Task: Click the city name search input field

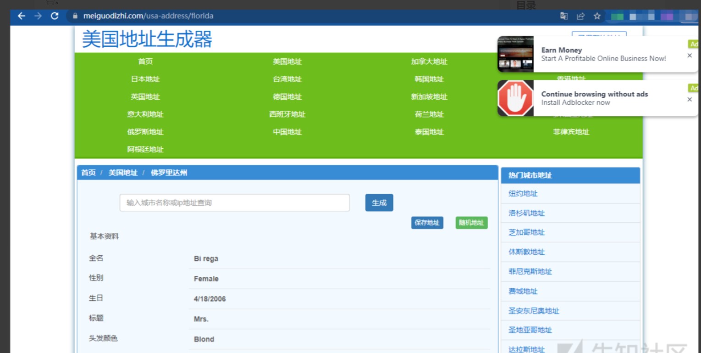Action: (234, 202)
